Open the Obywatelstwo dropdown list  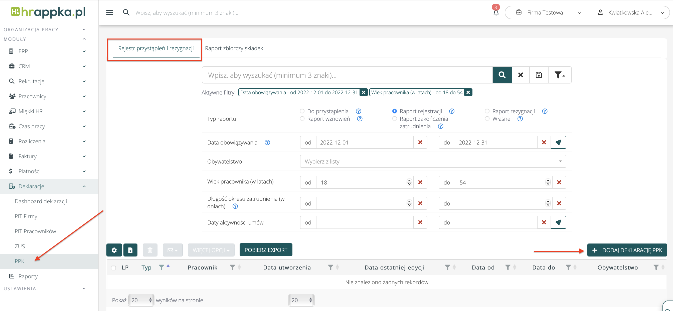[x=433, y=161]
